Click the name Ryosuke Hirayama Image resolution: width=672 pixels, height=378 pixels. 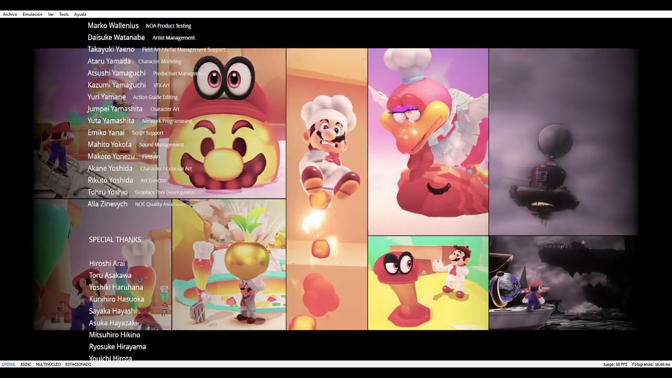click(x=118, y=346)
